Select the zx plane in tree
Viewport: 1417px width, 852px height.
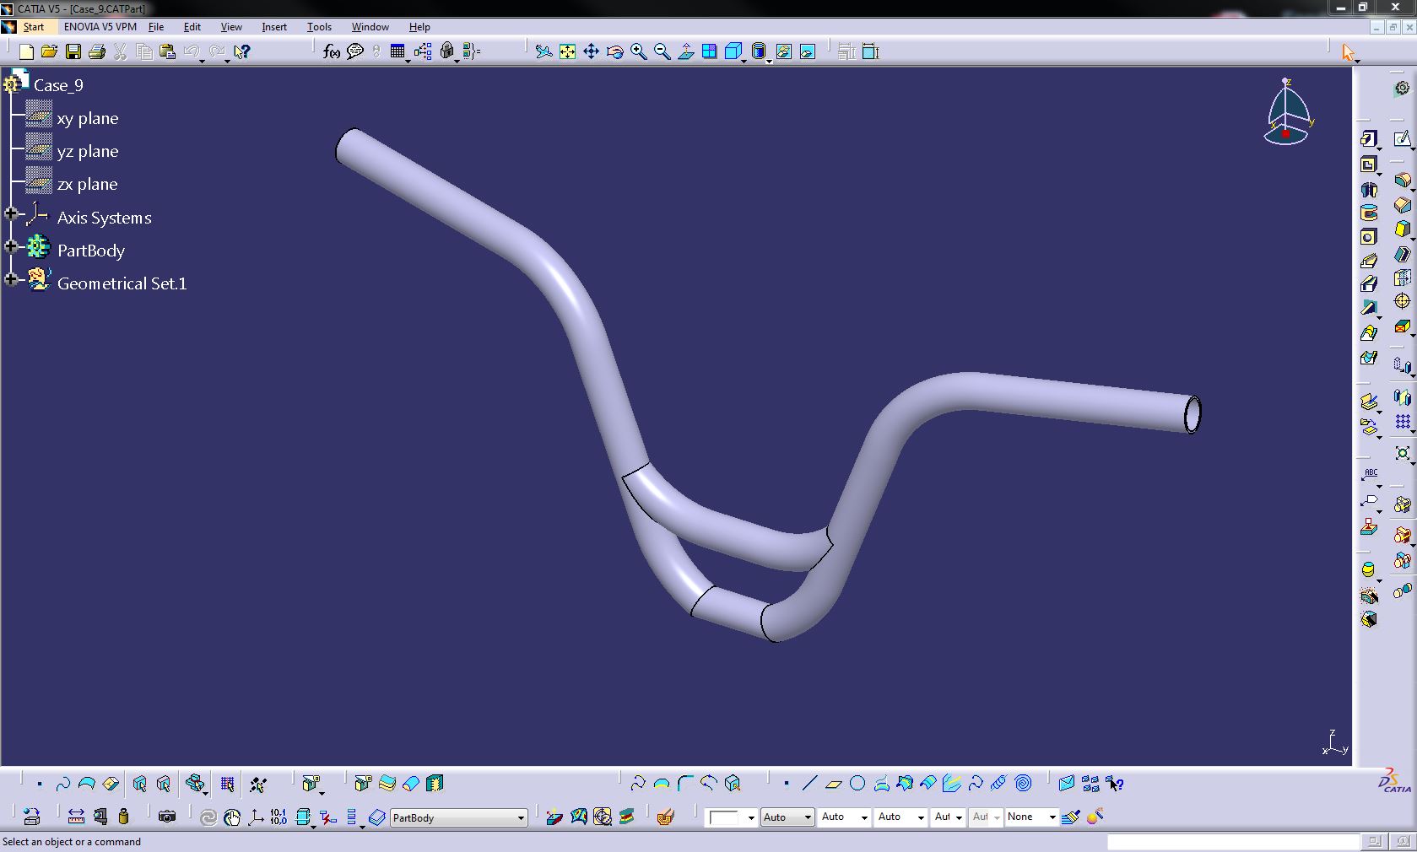pyautogui.click(x=88, y=184)
